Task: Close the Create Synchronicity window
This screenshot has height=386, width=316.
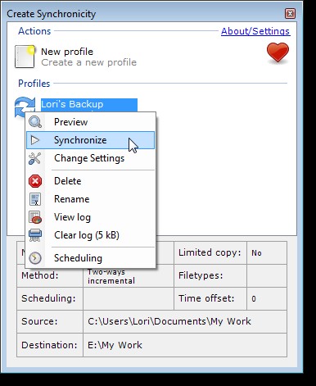Action: point(290,14)
